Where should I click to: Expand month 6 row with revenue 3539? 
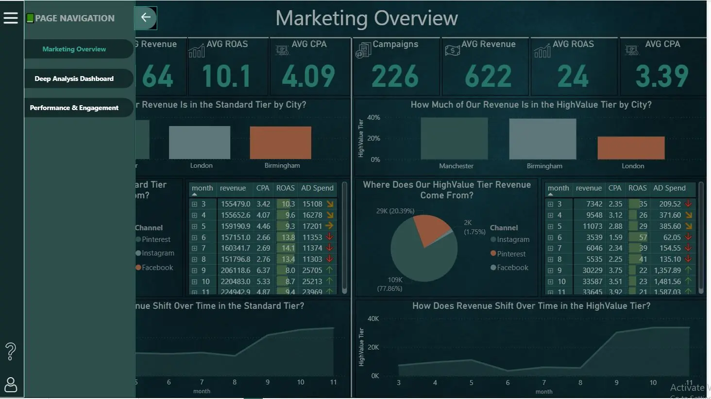coord(550,238)
